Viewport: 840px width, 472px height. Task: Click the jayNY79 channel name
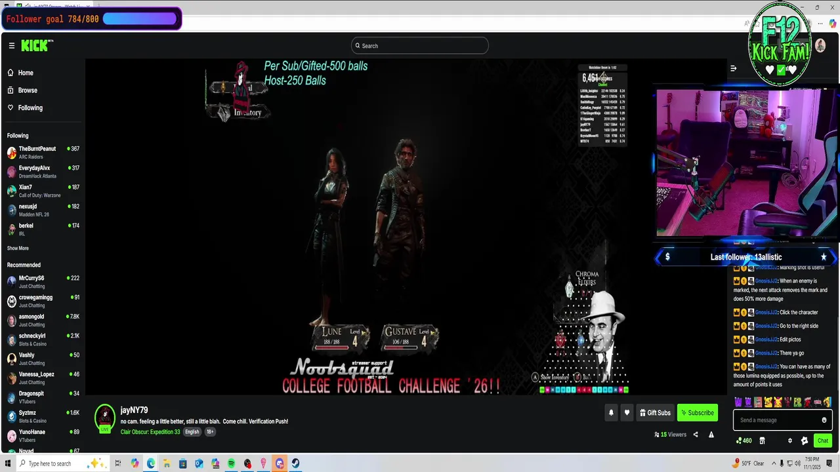pos(134,410)
